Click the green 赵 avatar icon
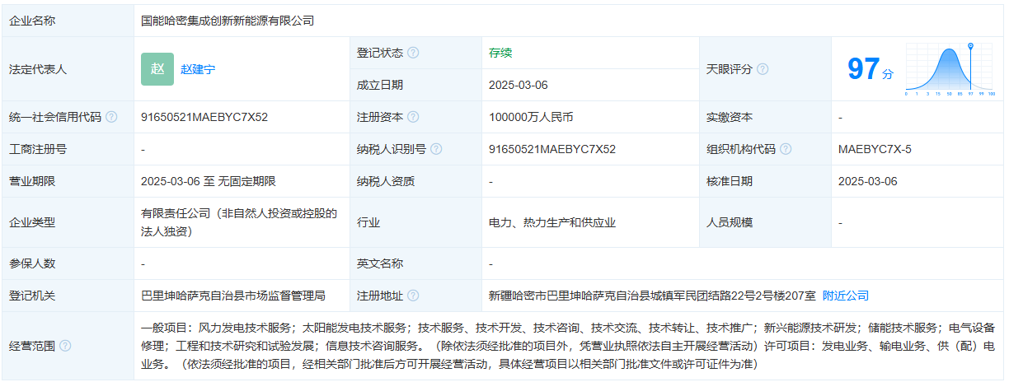 pyautogui.click(x=157, y=69)
